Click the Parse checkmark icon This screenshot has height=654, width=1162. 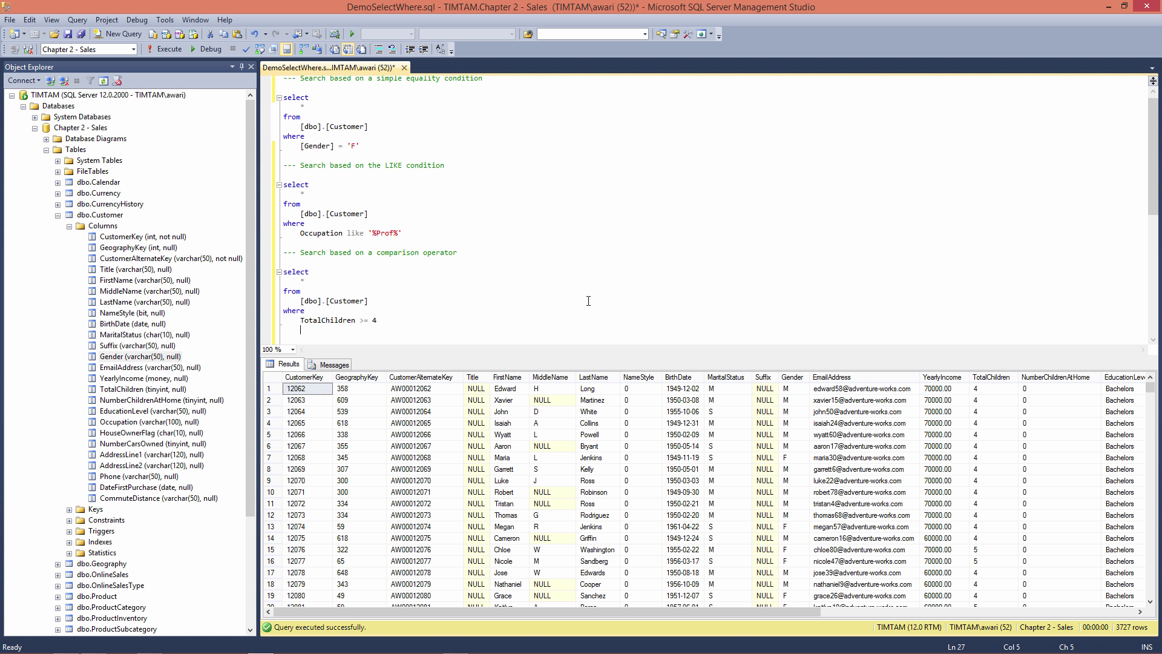246,49
